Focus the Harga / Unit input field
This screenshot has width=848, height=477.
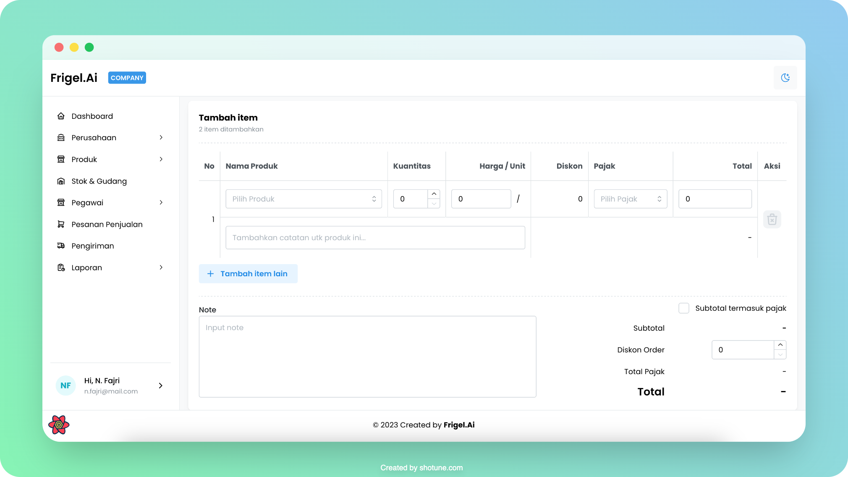481,199
